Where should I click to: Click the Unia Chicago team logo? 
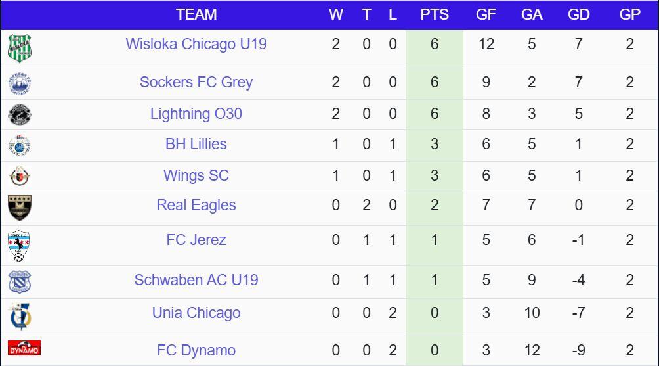pyautogui.click(x=20, y=316)
